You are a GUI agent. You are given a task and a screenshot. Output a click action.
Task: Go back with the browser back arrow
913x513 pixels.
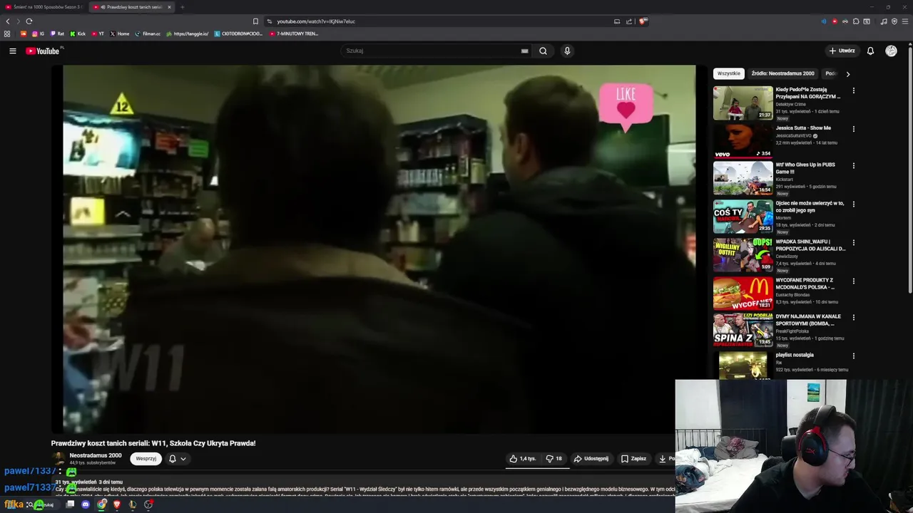coord(8,21)
